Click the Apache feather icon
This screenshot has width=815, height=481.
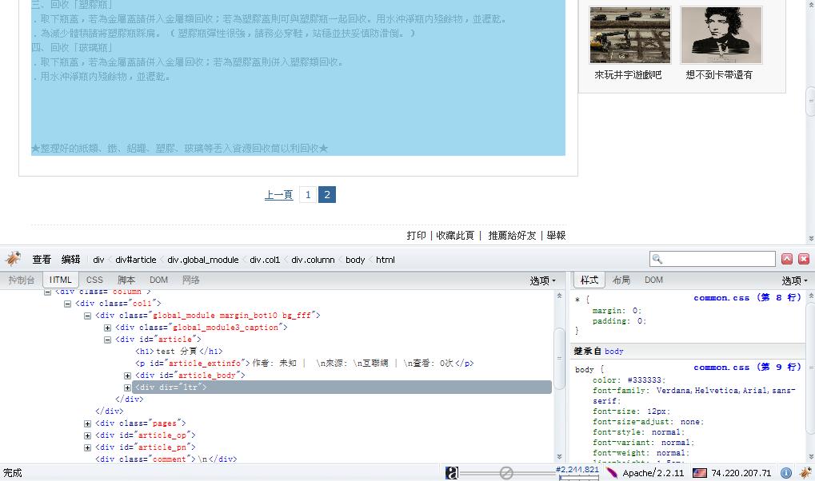612,473
